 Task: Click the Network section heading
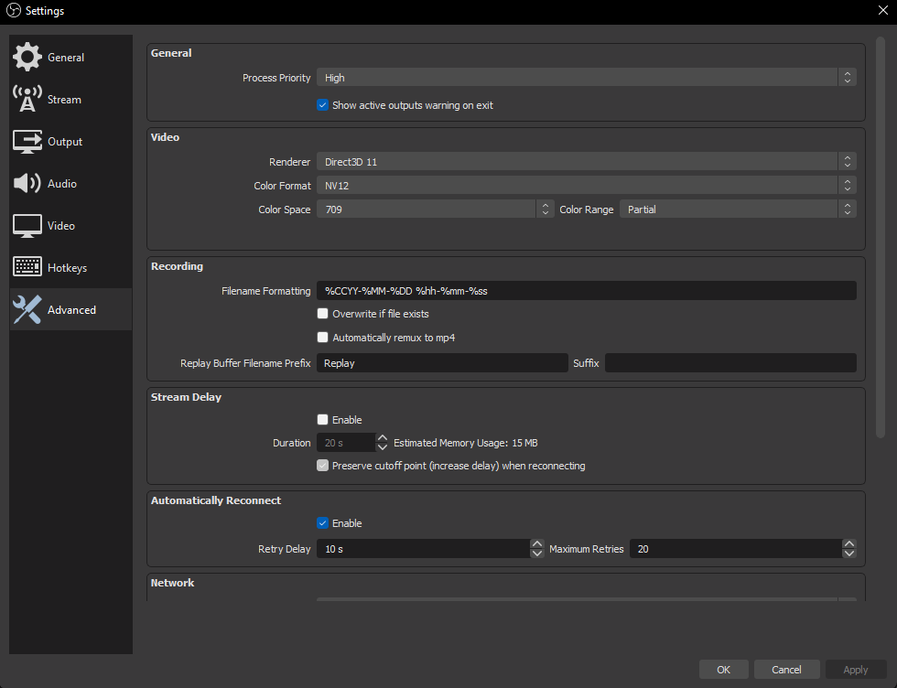pyautogui.click(x=172, y=583)
